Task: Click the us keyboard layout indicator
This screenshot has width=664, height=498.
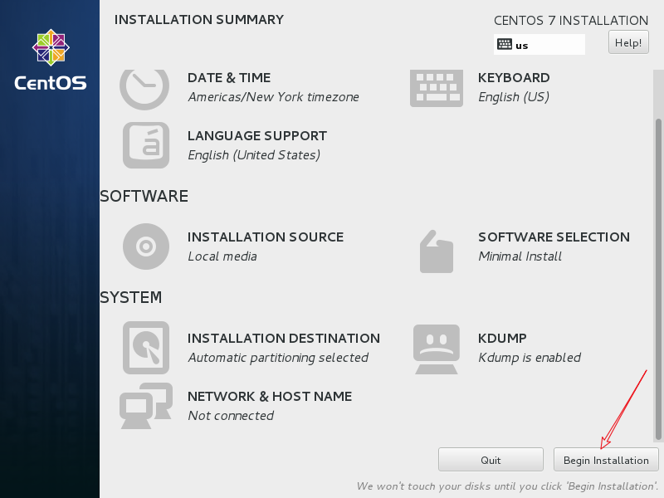Action: [539, 45]
